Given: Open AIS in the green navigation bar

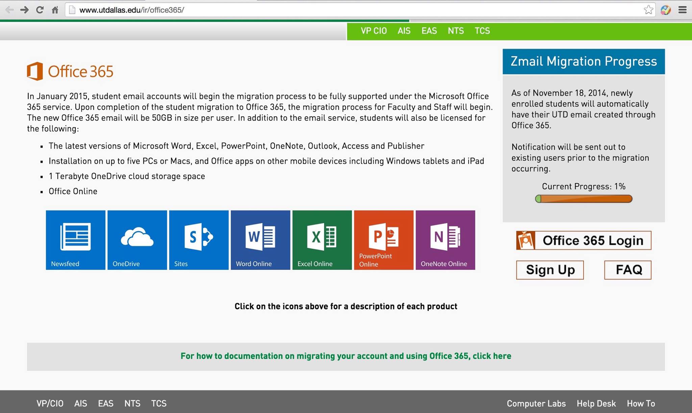Looking at the screenshot, I should click(x=404, y=31).
